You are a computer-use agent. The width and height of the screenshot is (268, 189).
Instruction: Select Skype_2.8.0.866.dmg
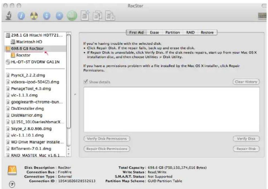pyautogui.click(x=35, y=129)
